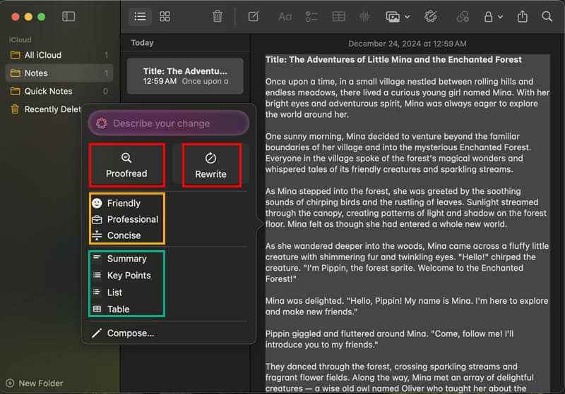Expand the lock note dropdown arrow
Image resolution: width=565 pixels, height=394 pixels.
coord(500,17)
